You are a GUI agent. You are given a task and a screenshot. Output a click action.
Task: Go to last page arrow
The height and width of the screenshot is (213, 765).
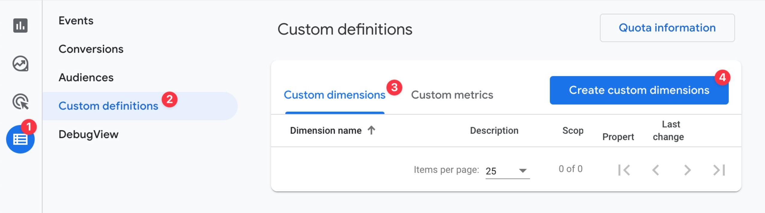[719, 170]
